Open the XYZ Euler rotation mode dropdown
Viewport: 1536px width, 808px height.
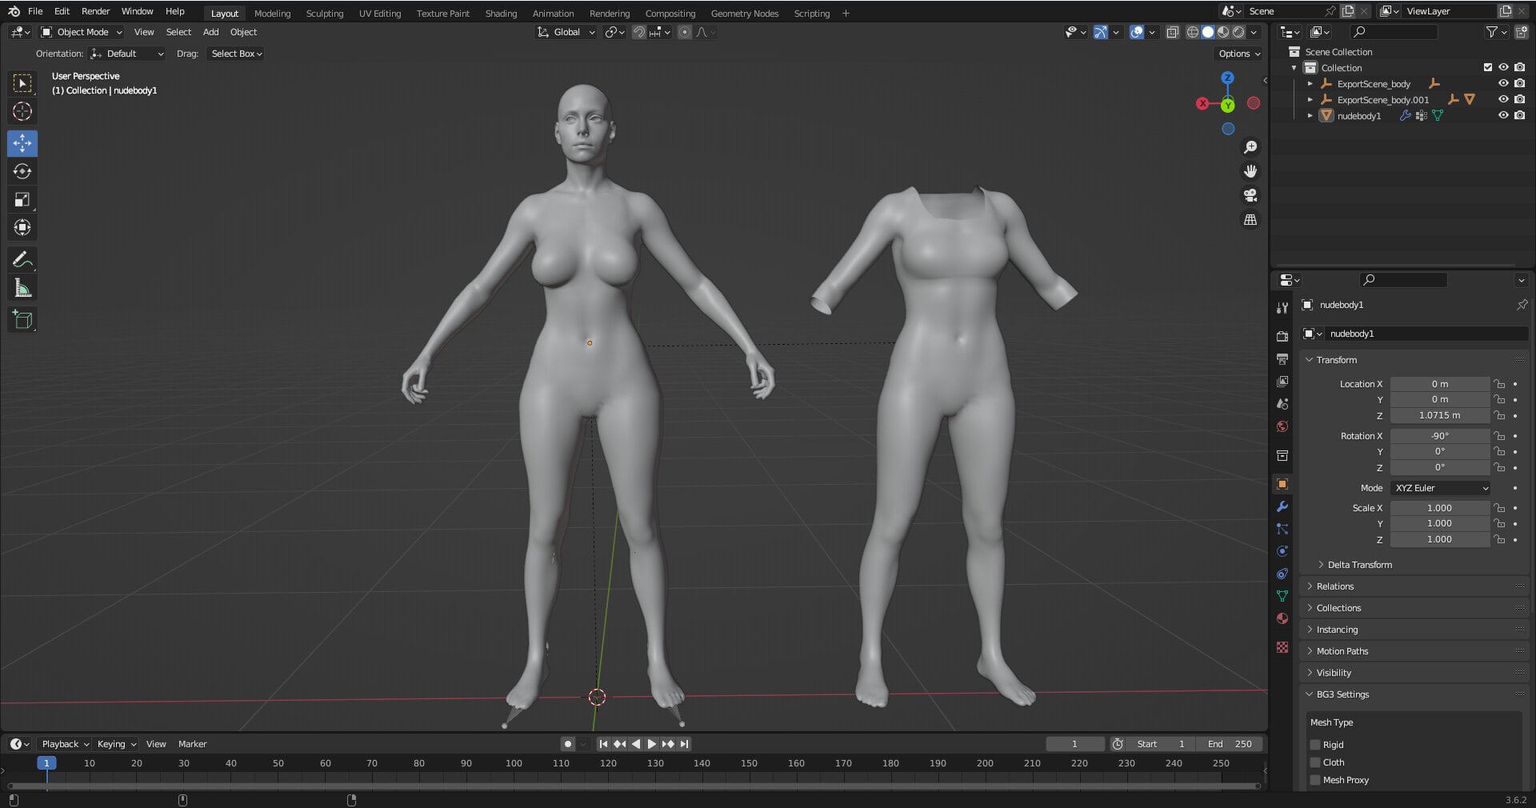1440,488
